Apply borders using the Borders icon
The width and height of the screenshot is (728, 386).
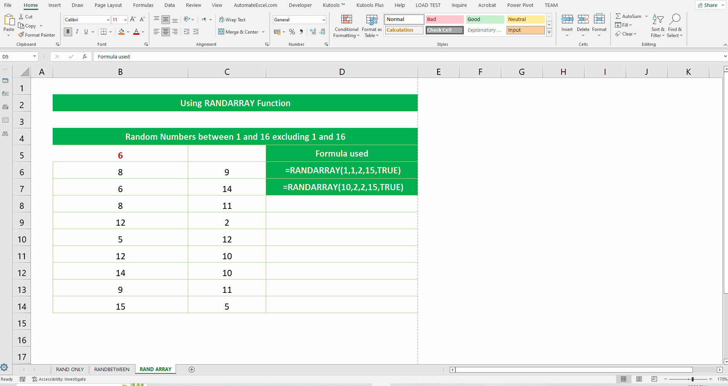click(103, 32)
